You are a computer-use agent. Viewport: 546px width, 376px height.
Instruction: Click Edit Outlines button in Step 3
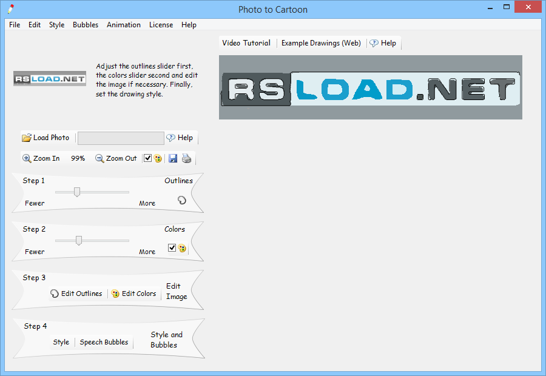pos(76,294)
